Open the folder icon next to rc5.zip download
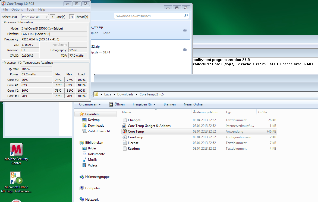The height and width of the screenshot is (202, 318). click(x=185, y=30)
